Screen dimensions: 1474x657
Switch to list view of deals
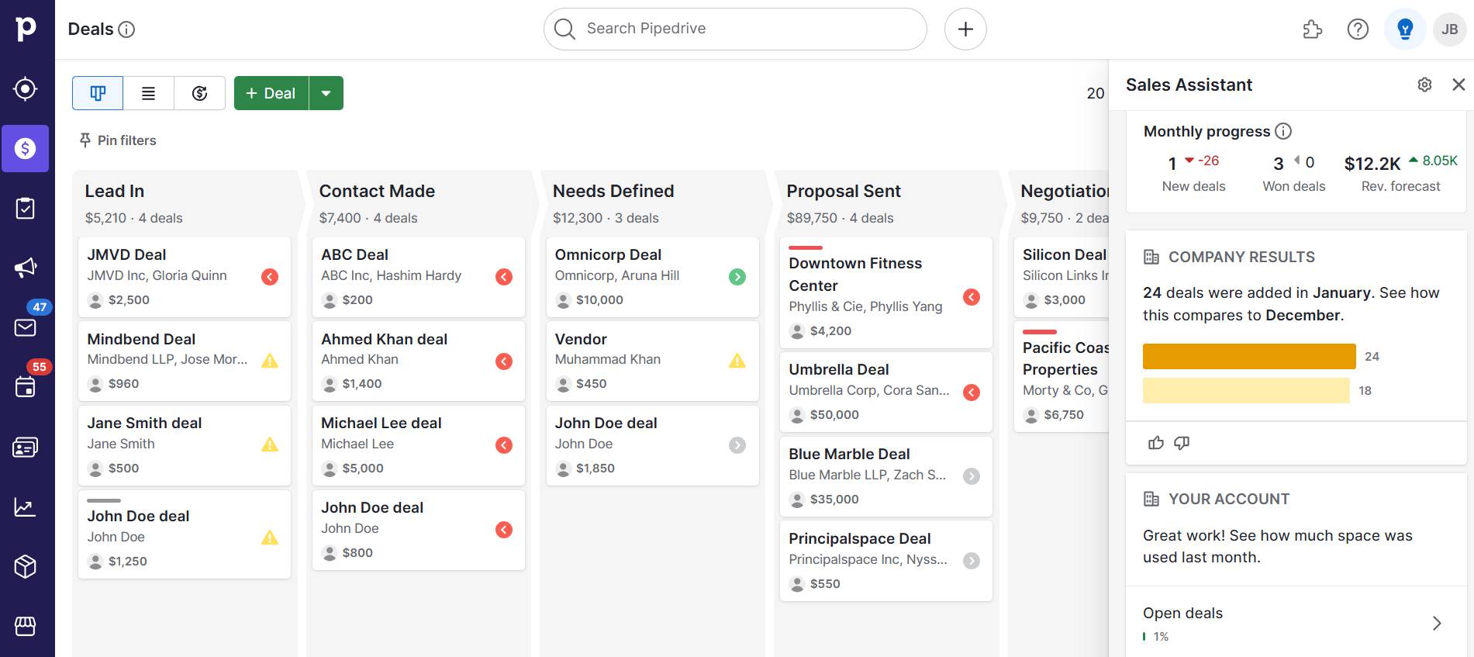click(x=148, y=93)
